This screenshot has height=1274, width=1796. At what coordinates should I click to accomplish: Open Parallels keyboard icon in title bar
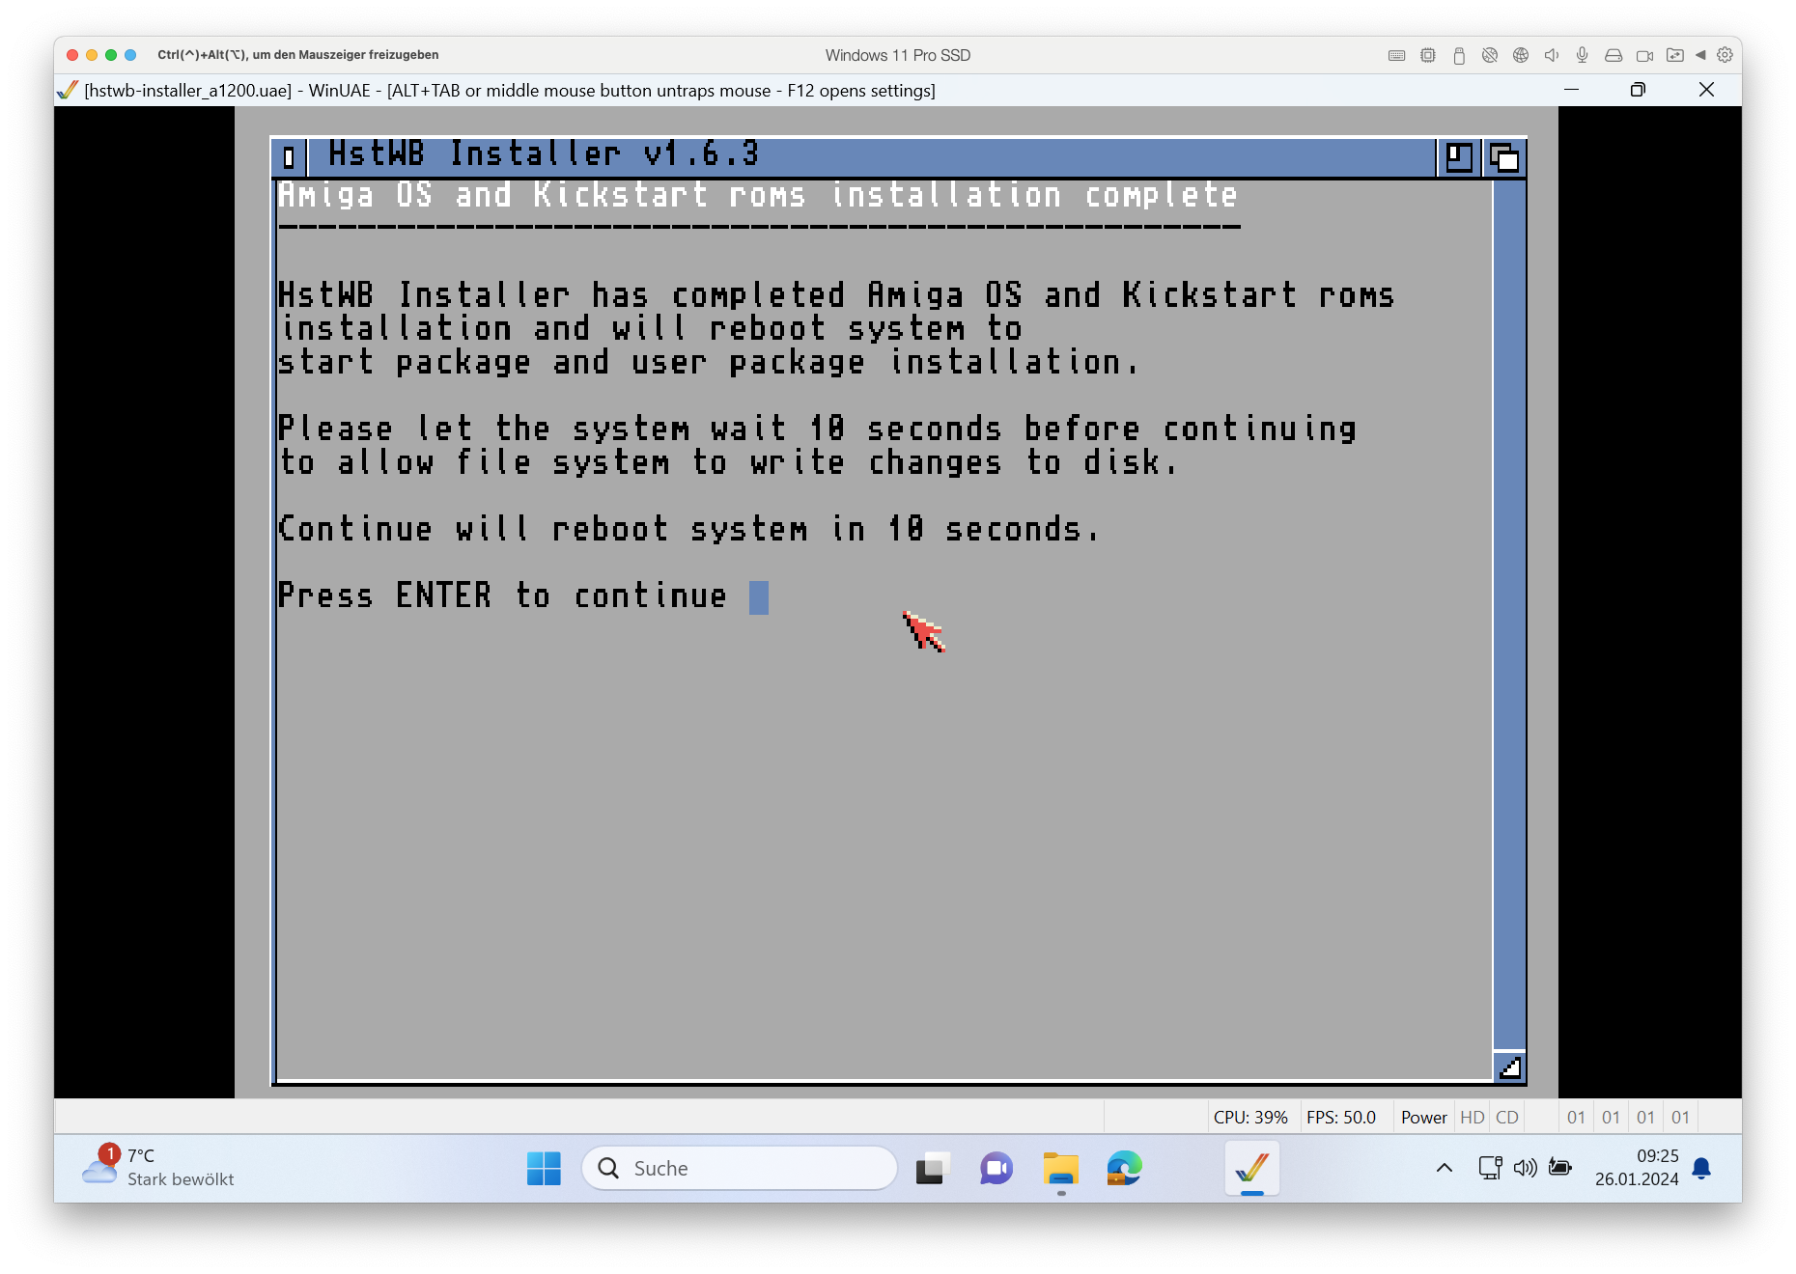pyautogui.click(x=1396, y=56)
